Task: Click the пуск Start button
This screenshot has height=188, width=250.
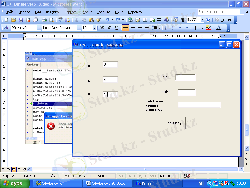Action: 13,184
